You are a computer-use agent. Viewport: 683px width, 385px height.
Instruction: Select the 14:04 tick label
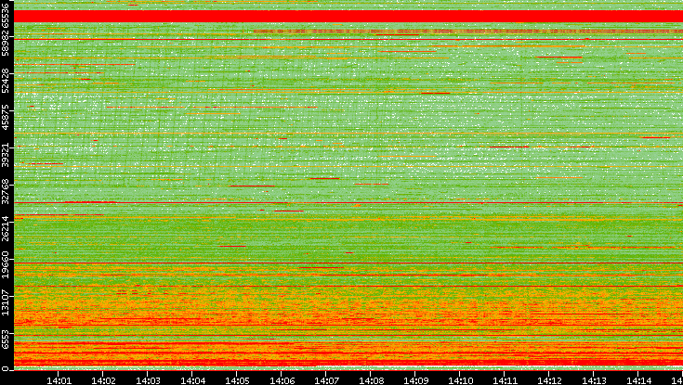pos(192,380)
